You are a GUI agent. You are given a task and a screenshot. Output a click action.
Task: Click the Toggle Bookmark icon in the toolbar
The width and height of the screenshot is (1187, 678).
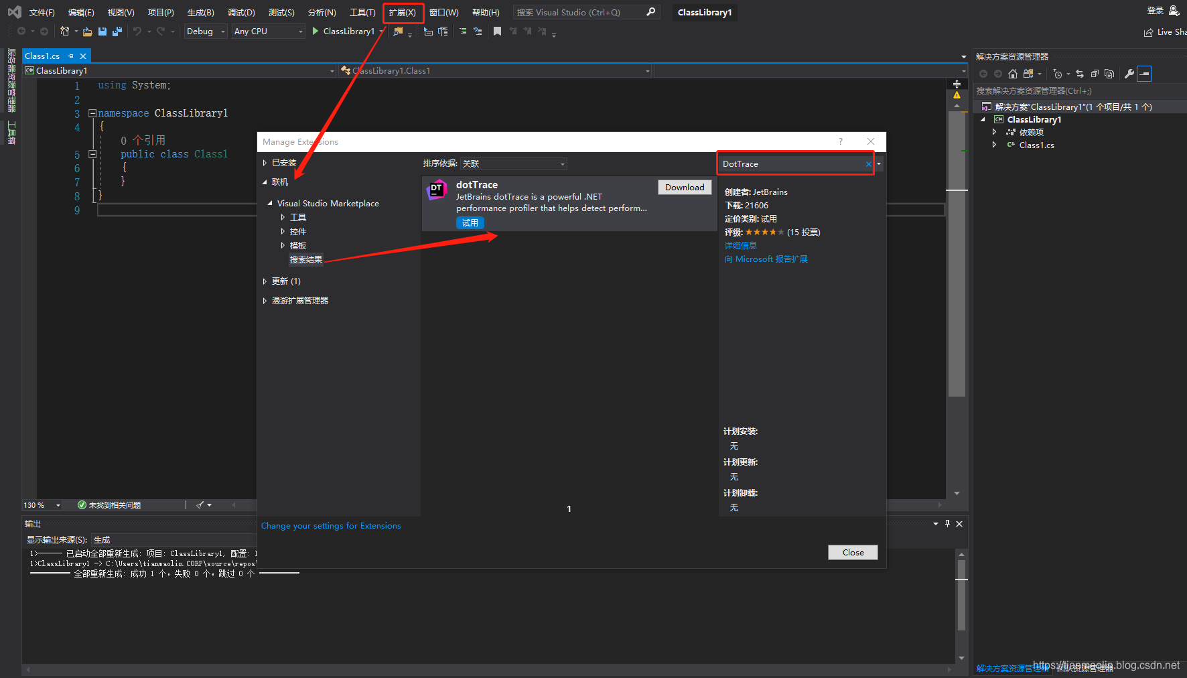pyautogui.click(x=497, y=31)
